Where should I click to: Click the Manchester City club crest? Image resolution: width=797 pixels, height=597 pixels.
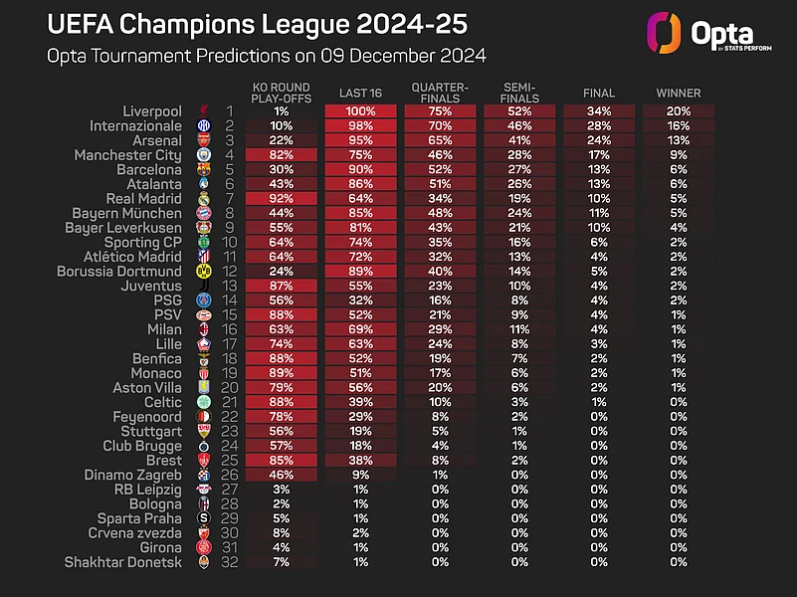coord(204,155)
